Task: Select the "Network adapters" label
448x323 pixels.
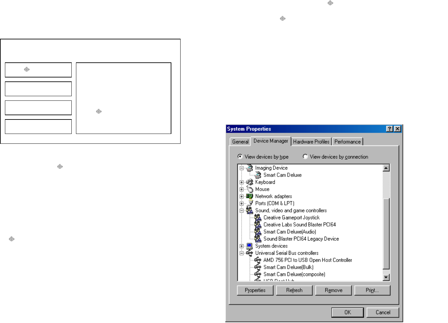Action: (274, 196)
